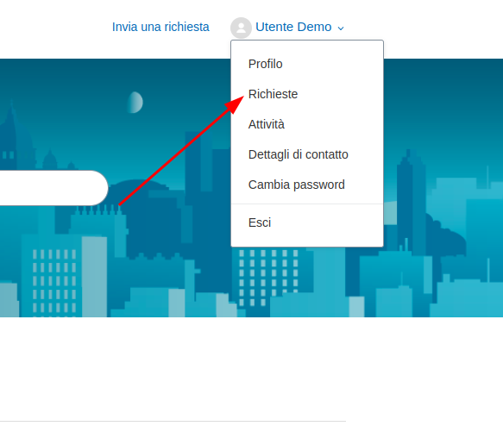The height and width of the screenshot is (426, 503).
Task: Click the separator line above Esci
Action: [307, 204]
